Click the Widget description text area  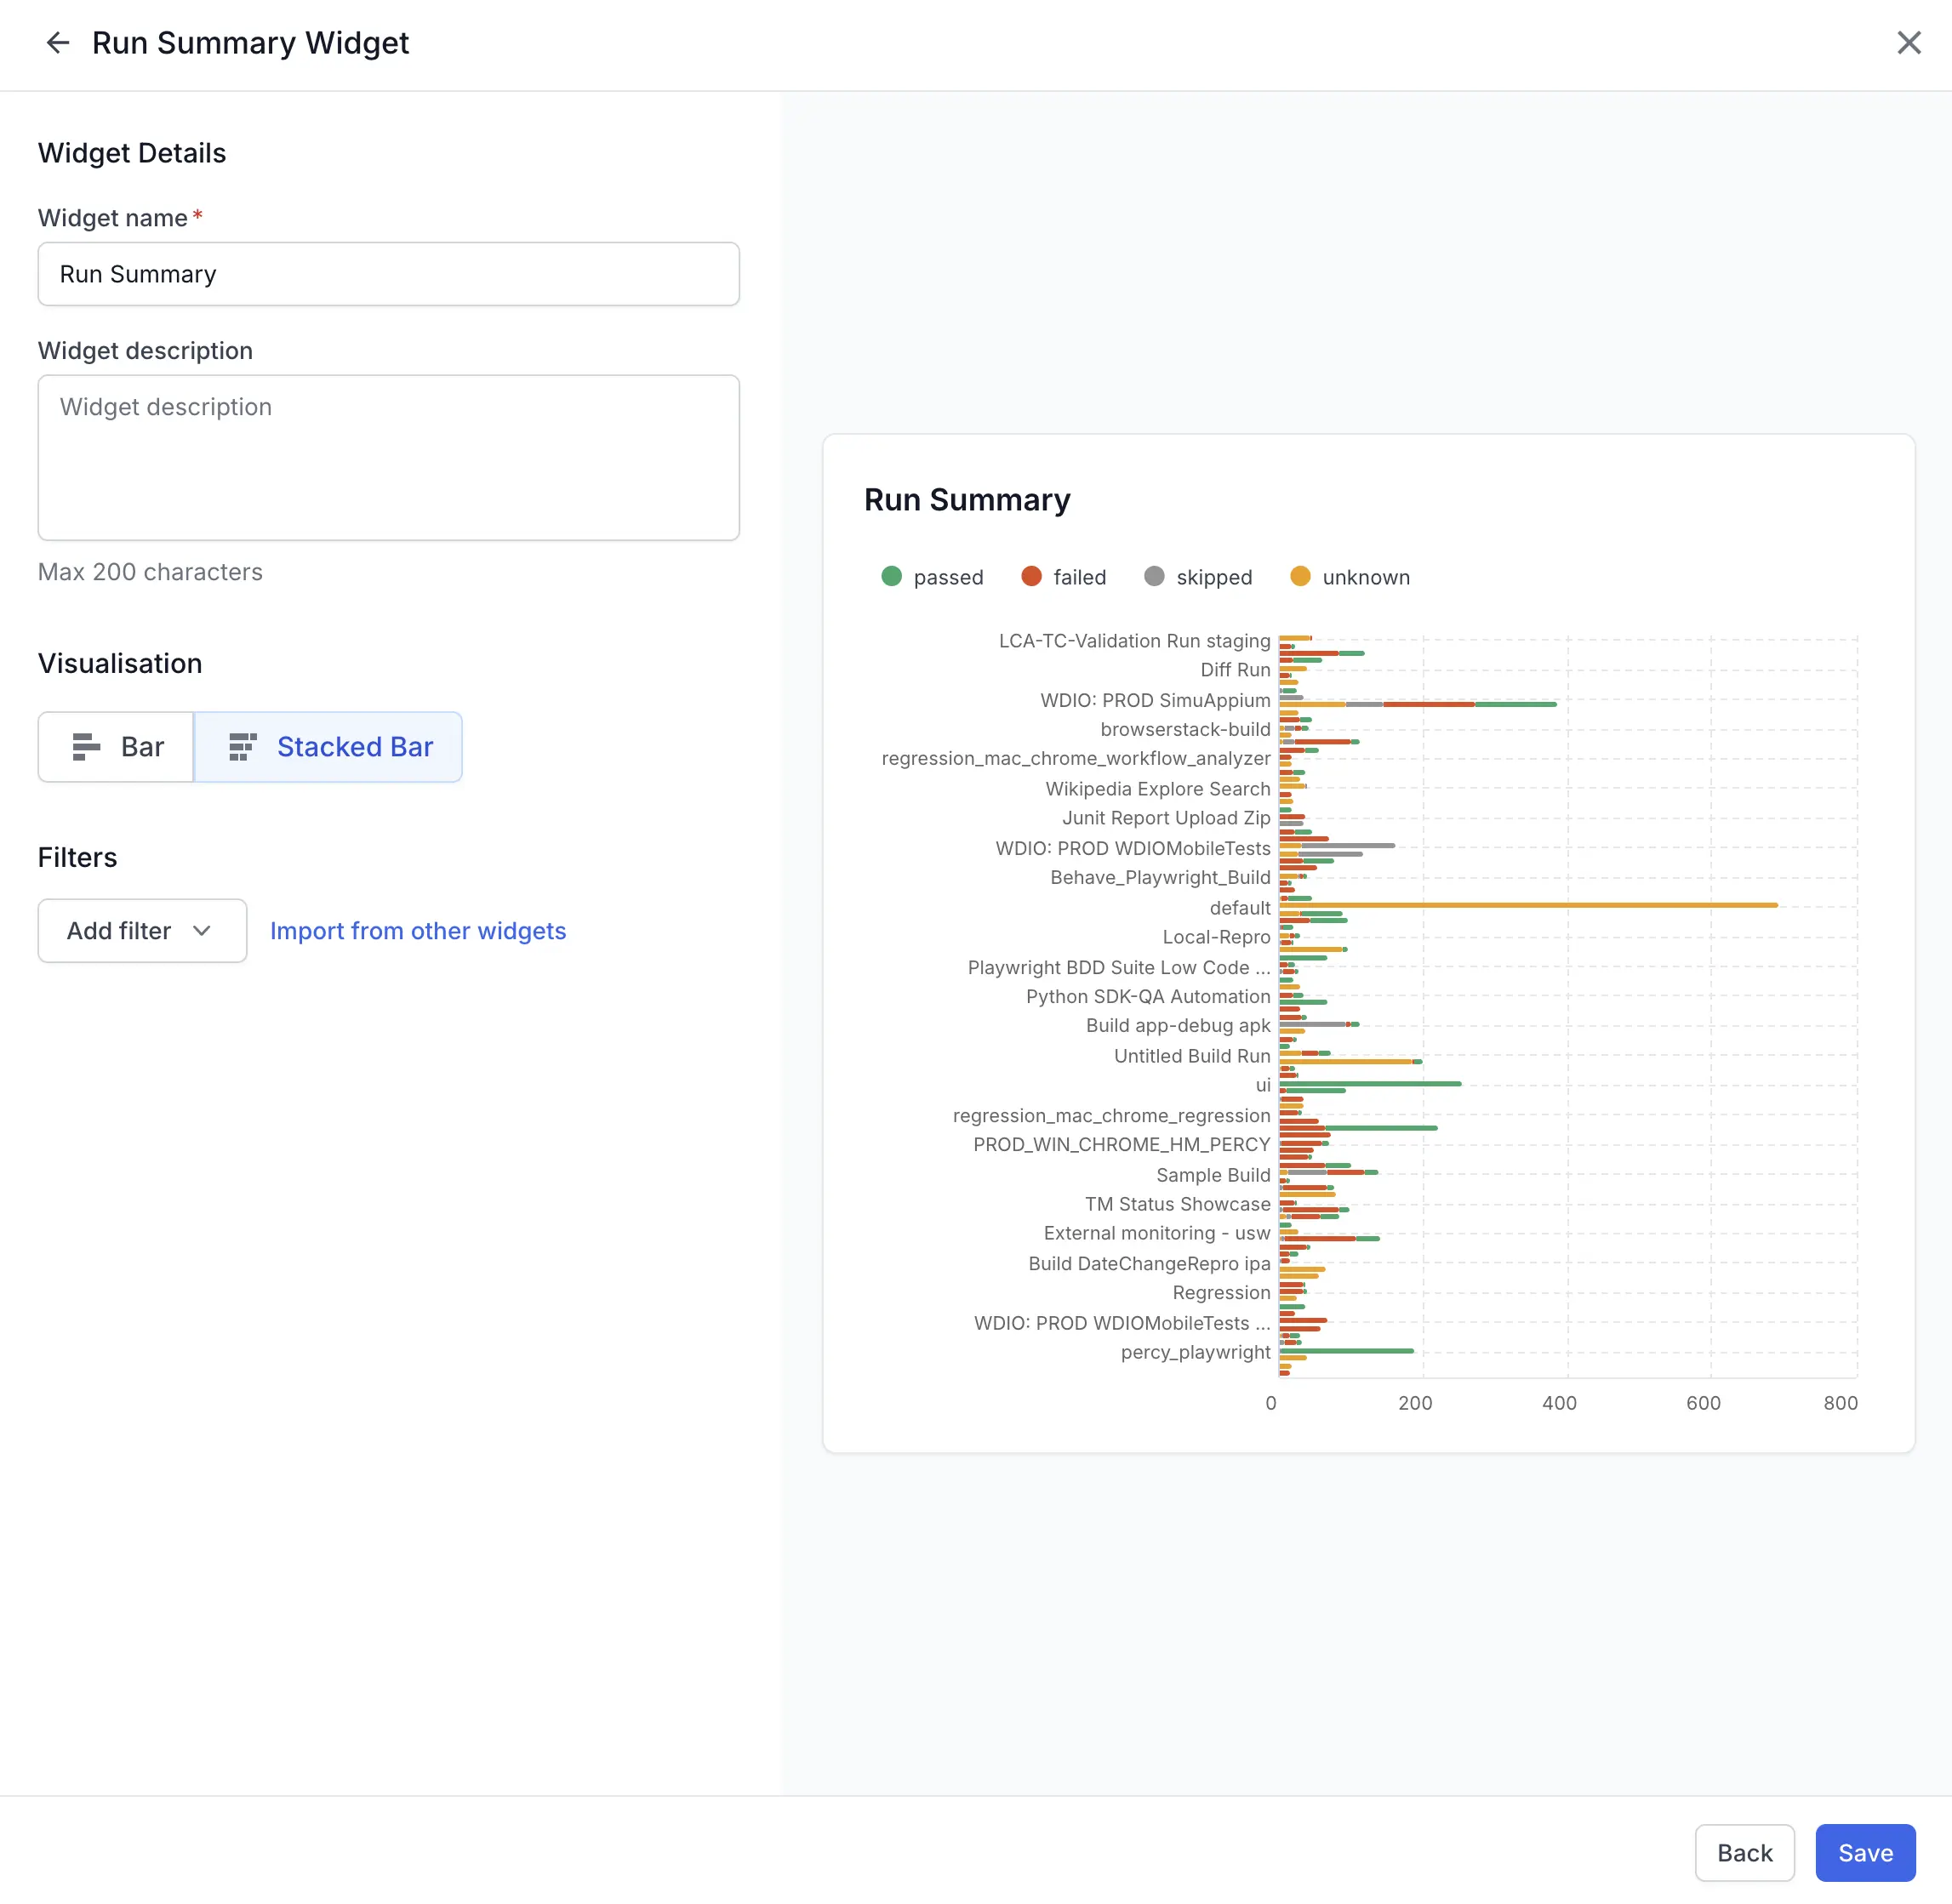(x=389, y=458)
